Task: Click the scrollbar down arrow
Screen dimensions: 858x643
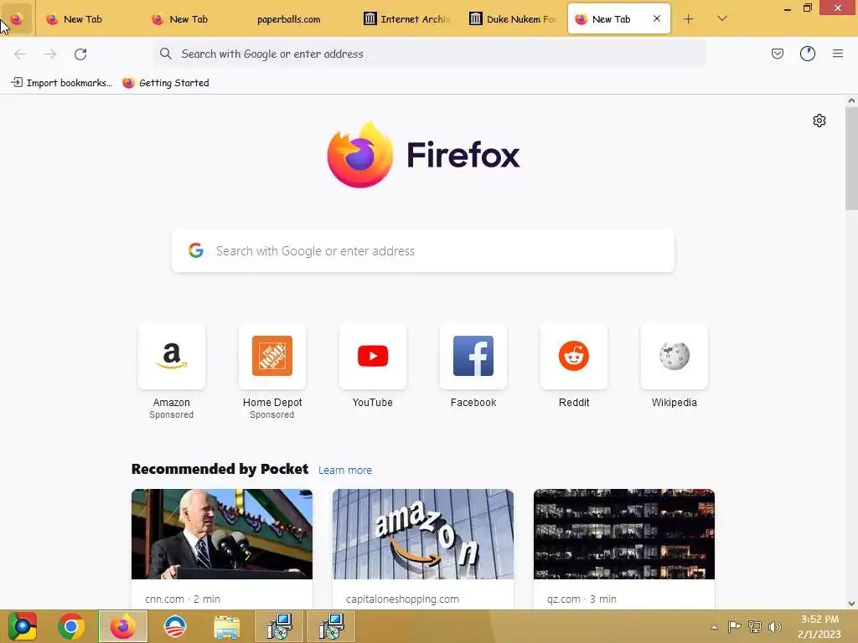Action: [851, 604]
